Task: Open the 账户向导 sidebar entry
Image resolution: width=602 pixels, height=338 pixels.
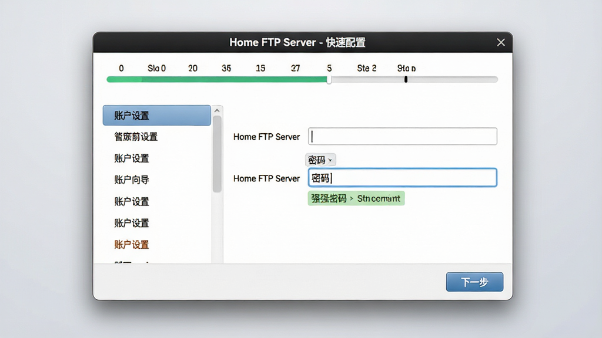Action: pos(132,180)
